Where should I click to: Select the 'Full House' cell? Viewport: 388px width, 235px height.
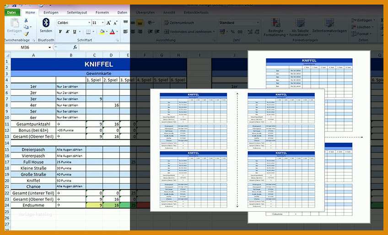click(33, 162)
